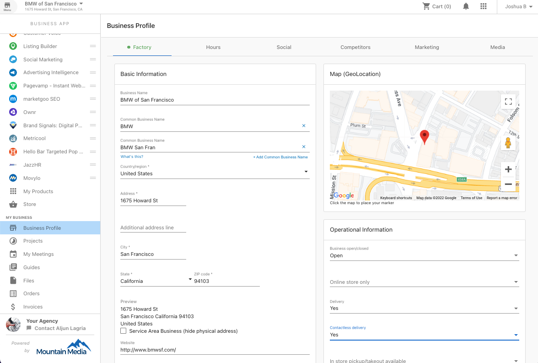Open the map Terms of Use link
This screenshot has height=363, width=538.
click(x=471, y=198)
